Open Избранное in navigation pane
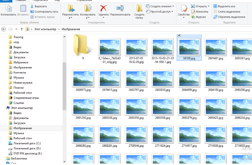 (18, 62)
